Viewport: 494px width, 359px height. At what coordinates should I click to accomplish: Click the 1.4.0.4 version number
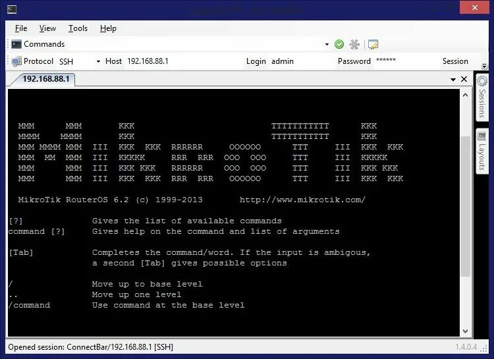[x=466, y=347]
